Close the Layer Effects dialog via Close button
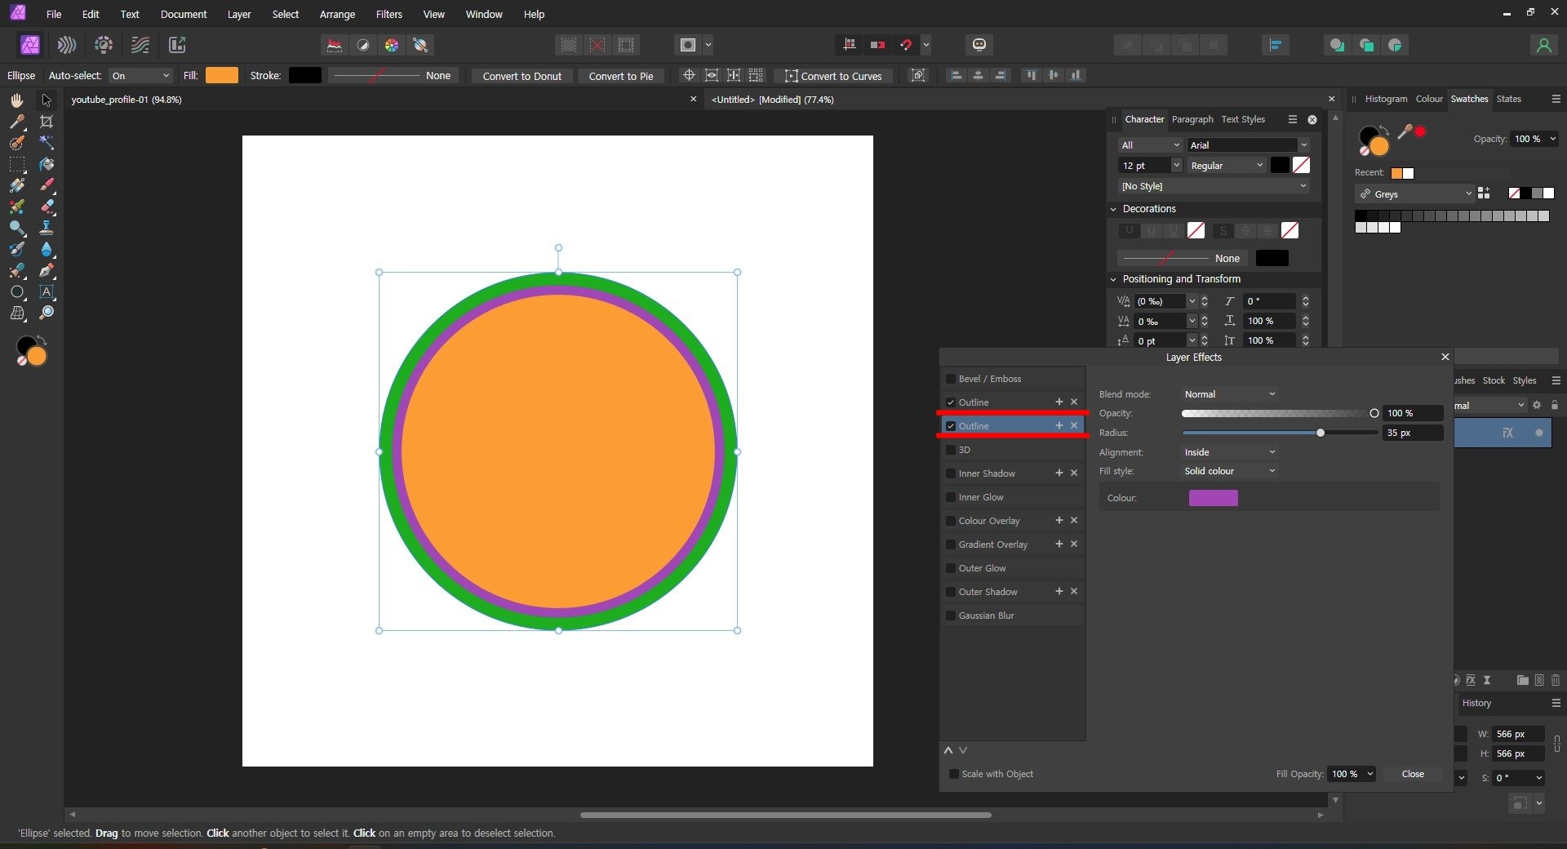Screen dimensions: 1567x849 [1412, 774]
